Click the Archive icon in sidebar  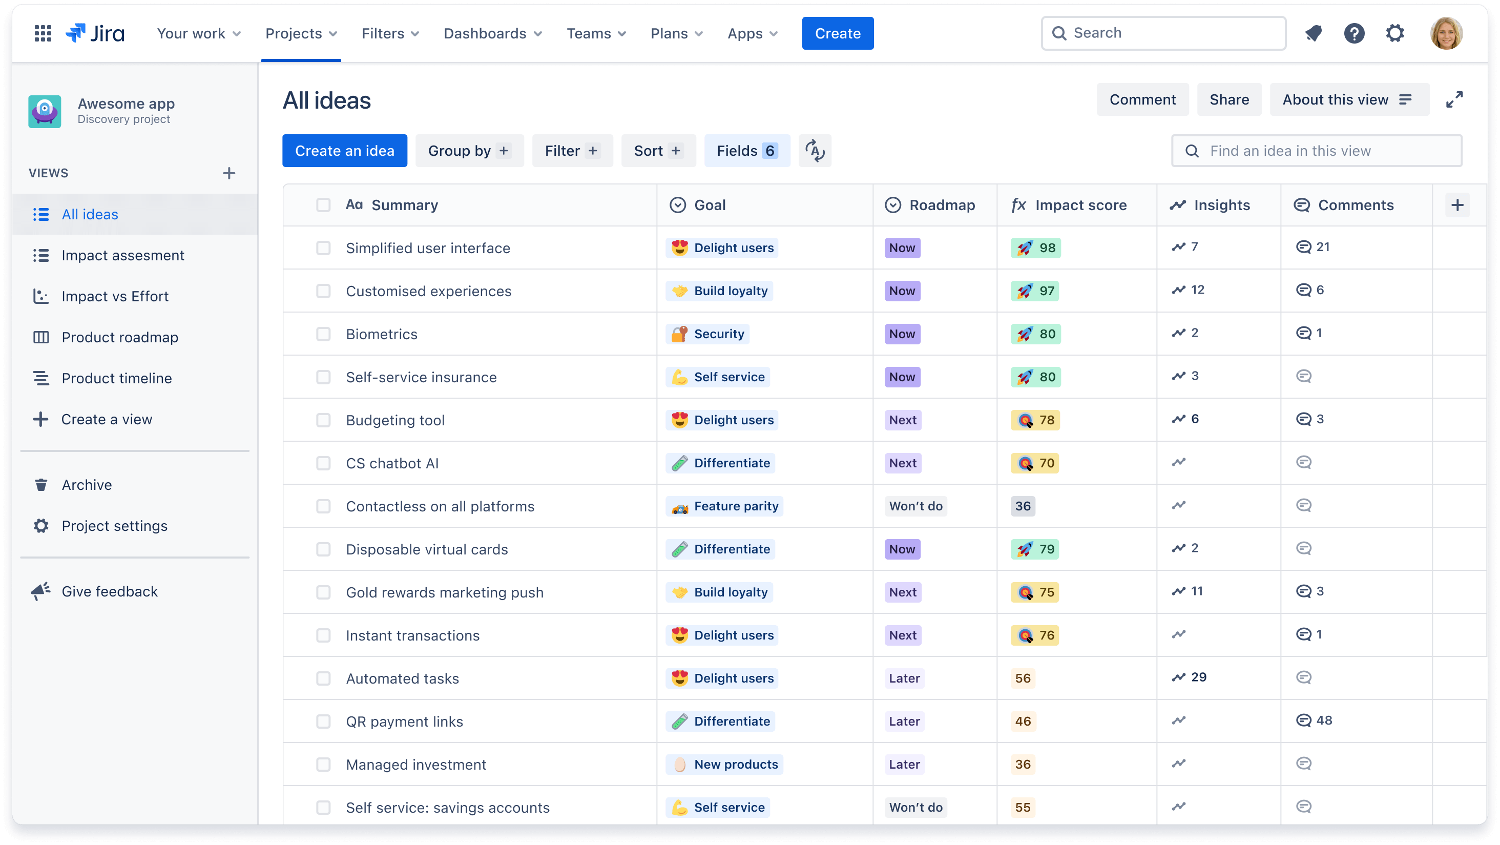[41, 484]
